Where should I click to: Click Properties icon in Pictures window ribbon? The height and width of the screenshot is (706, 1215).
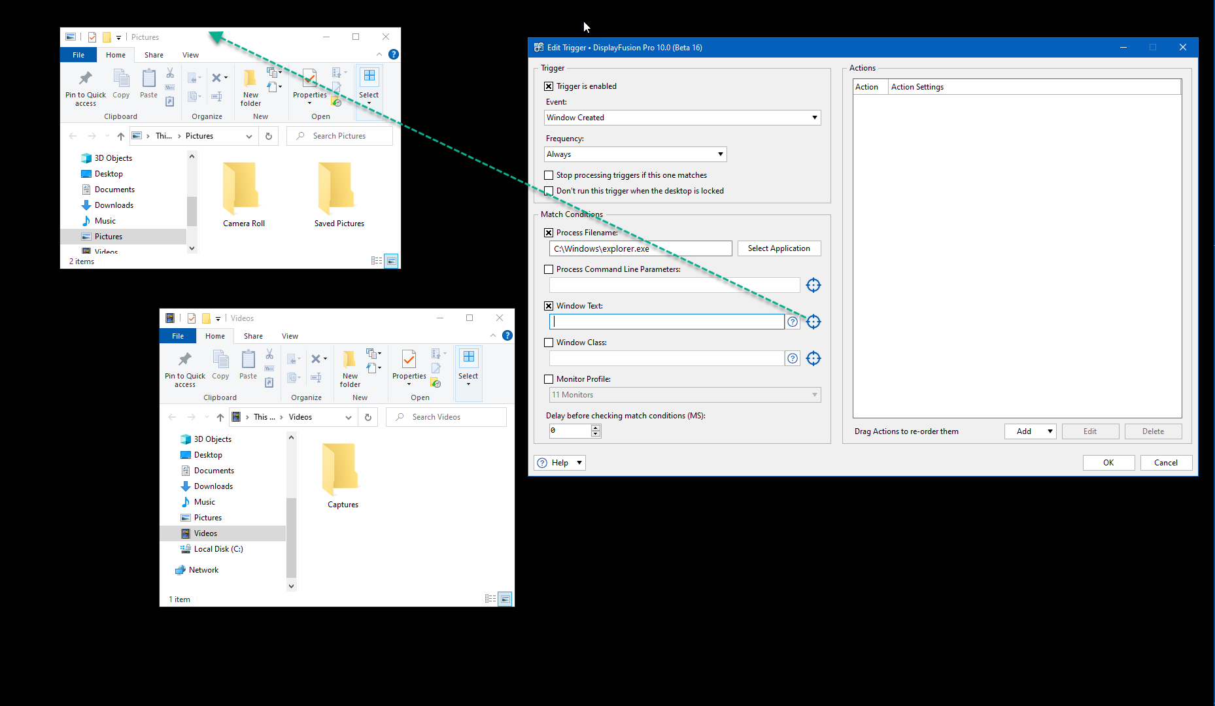coord(309,85)
